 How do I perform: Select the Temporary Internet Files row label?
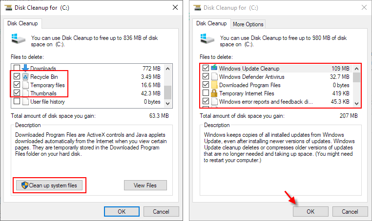tap(247, 93)
